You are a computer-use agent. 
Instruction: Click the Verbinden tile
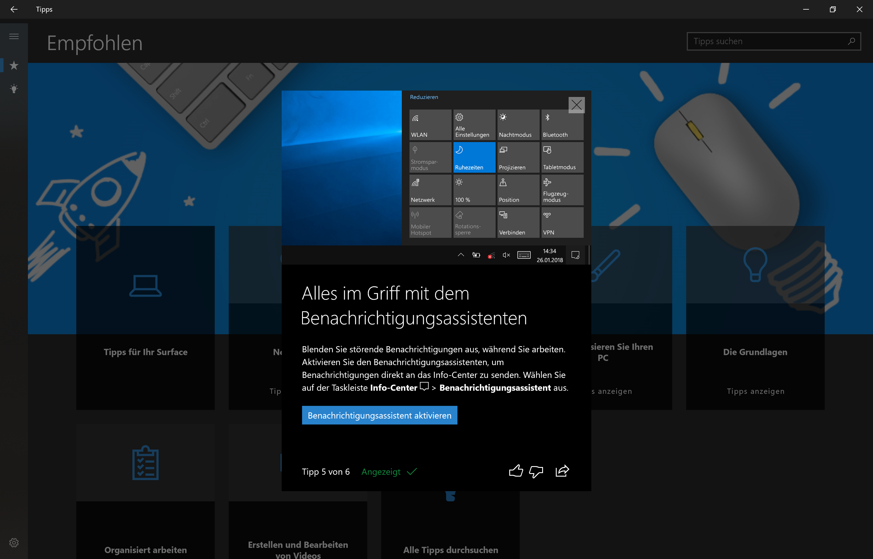[x=518, y=222]
